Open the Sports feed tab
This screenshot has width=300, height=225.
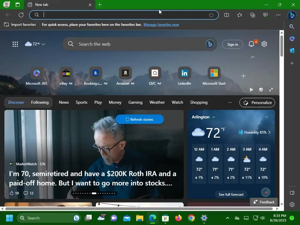(81, 102)
